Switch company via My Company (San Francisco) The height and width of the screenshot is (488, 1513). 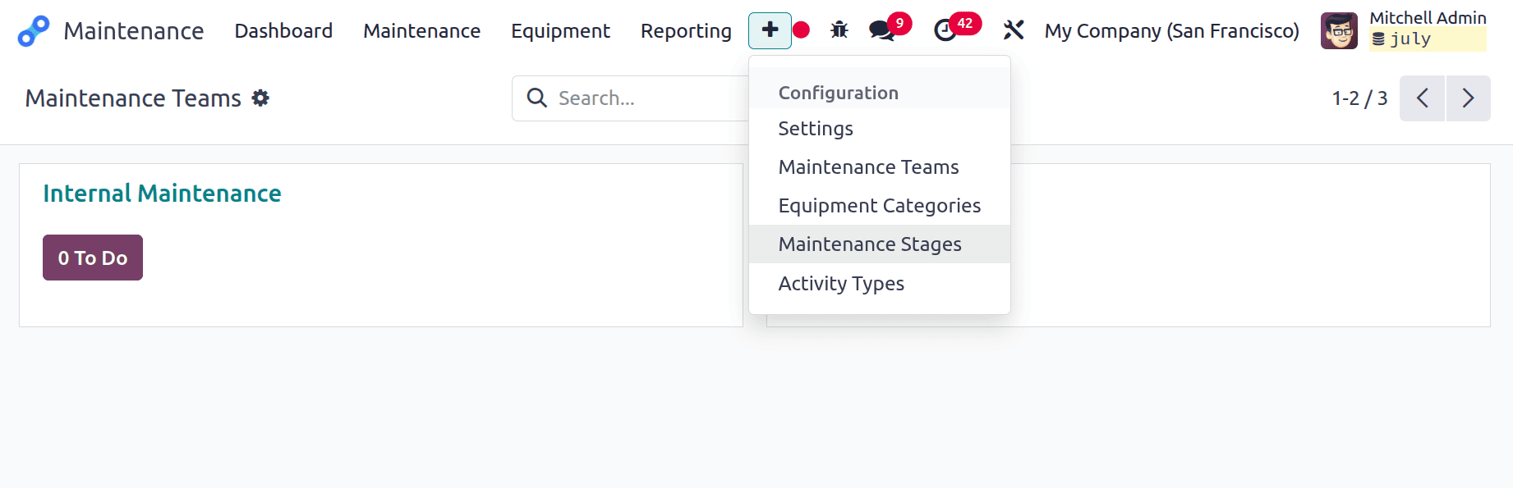pos(1171,31)
